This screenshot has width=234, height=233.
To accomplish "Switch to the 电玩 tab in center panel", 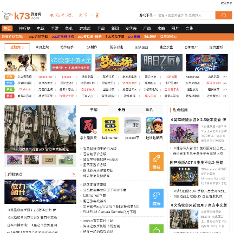I will [121, 110].
